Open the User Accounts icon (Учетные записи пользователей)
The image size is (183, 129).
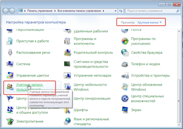click(10, 87)
